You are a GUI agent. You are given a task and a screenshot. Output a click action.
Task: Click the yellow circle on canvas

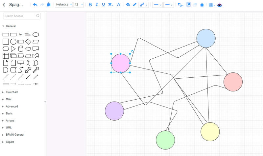(x=210, y=132)
